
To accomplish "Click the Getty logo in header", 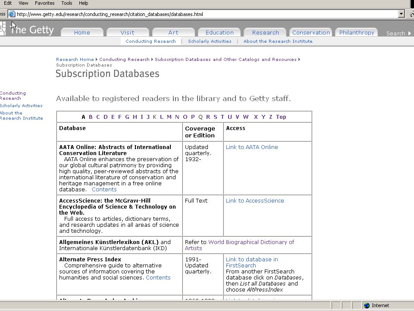I will click(x=28, y=29).
